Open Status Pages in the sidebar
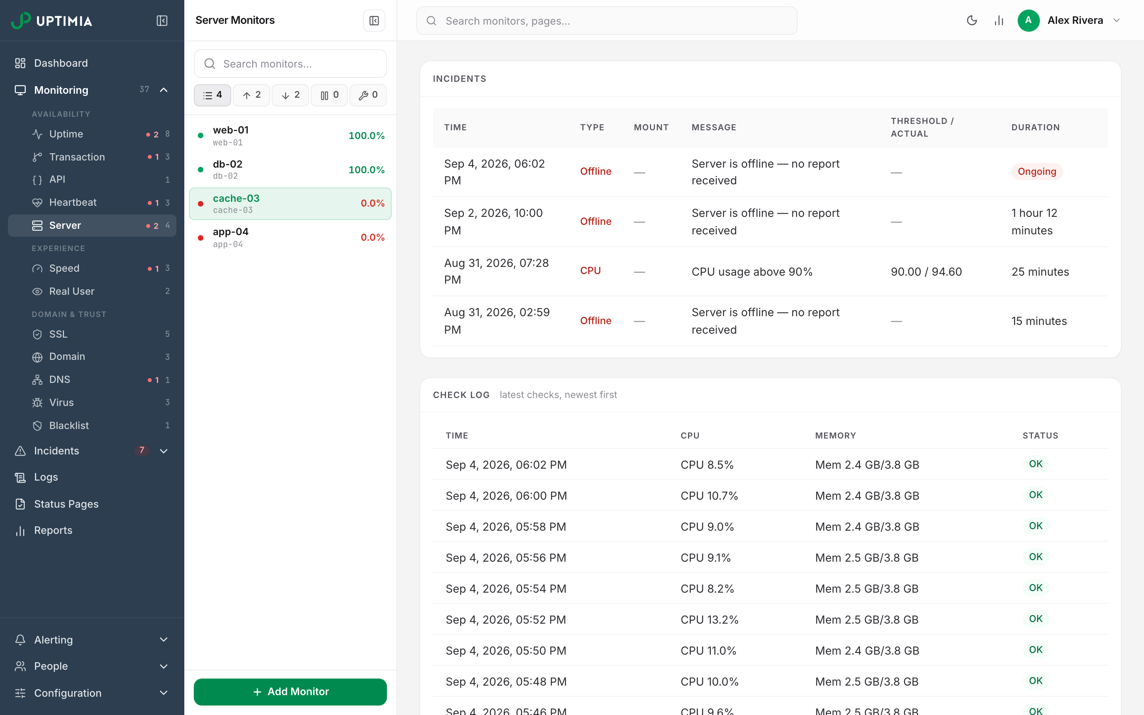This screenshot has height=715, width=1144. click(92, 504)
